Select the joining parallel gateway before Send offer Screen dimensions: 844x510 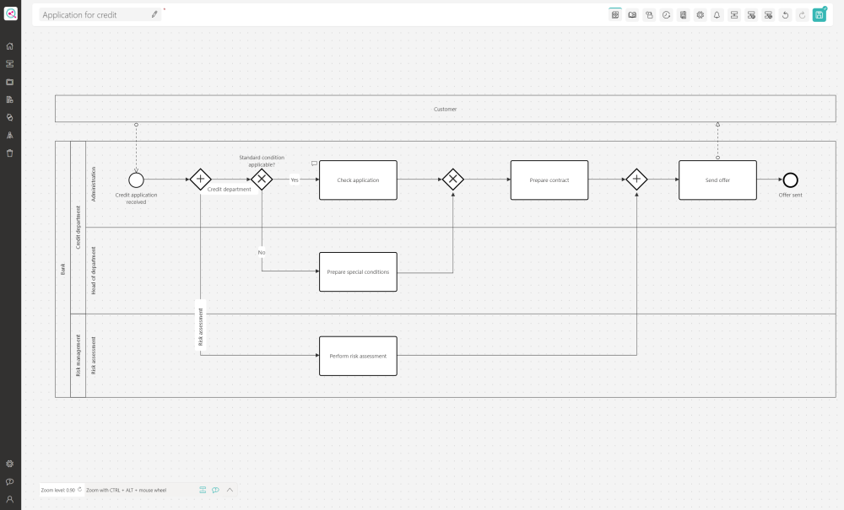coord(636,180)
